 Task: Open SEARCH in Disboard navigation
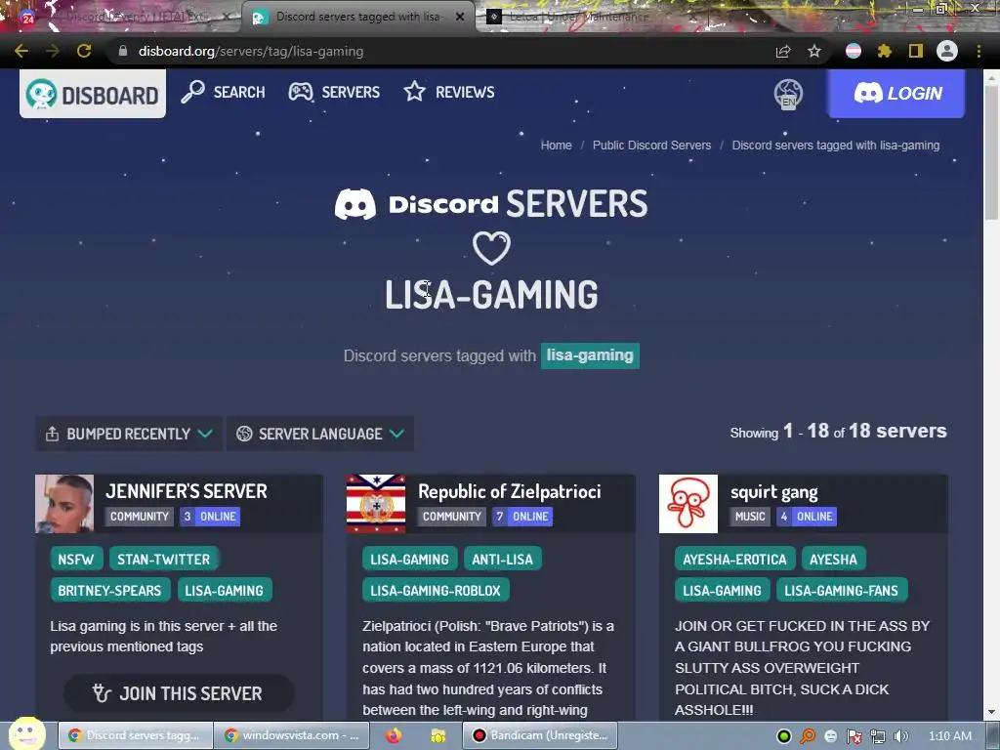point(223,92)
